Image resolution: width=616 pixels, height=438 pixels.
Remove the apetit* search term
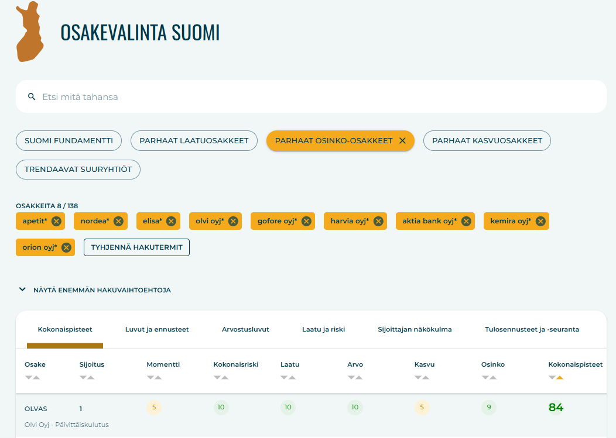point(57,221)
